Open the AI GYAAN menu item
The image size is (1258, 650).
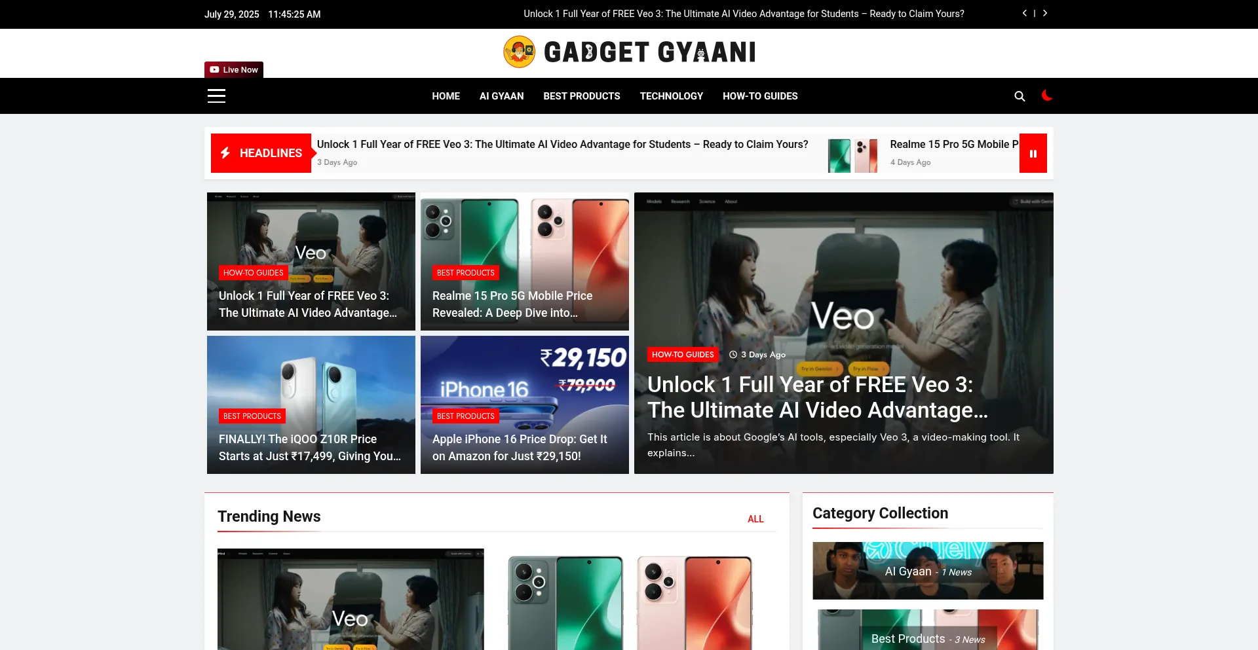click(501, 96)
